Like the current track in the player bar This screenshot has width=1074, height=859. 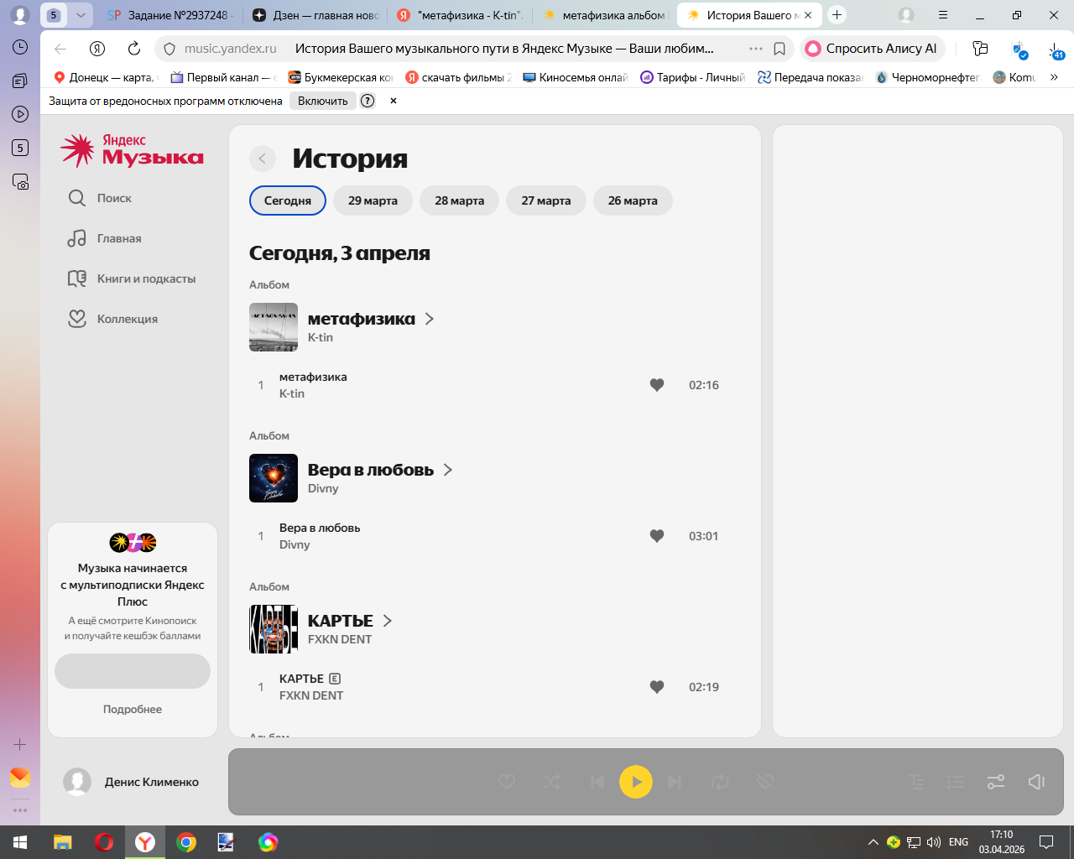click(507, 782)
